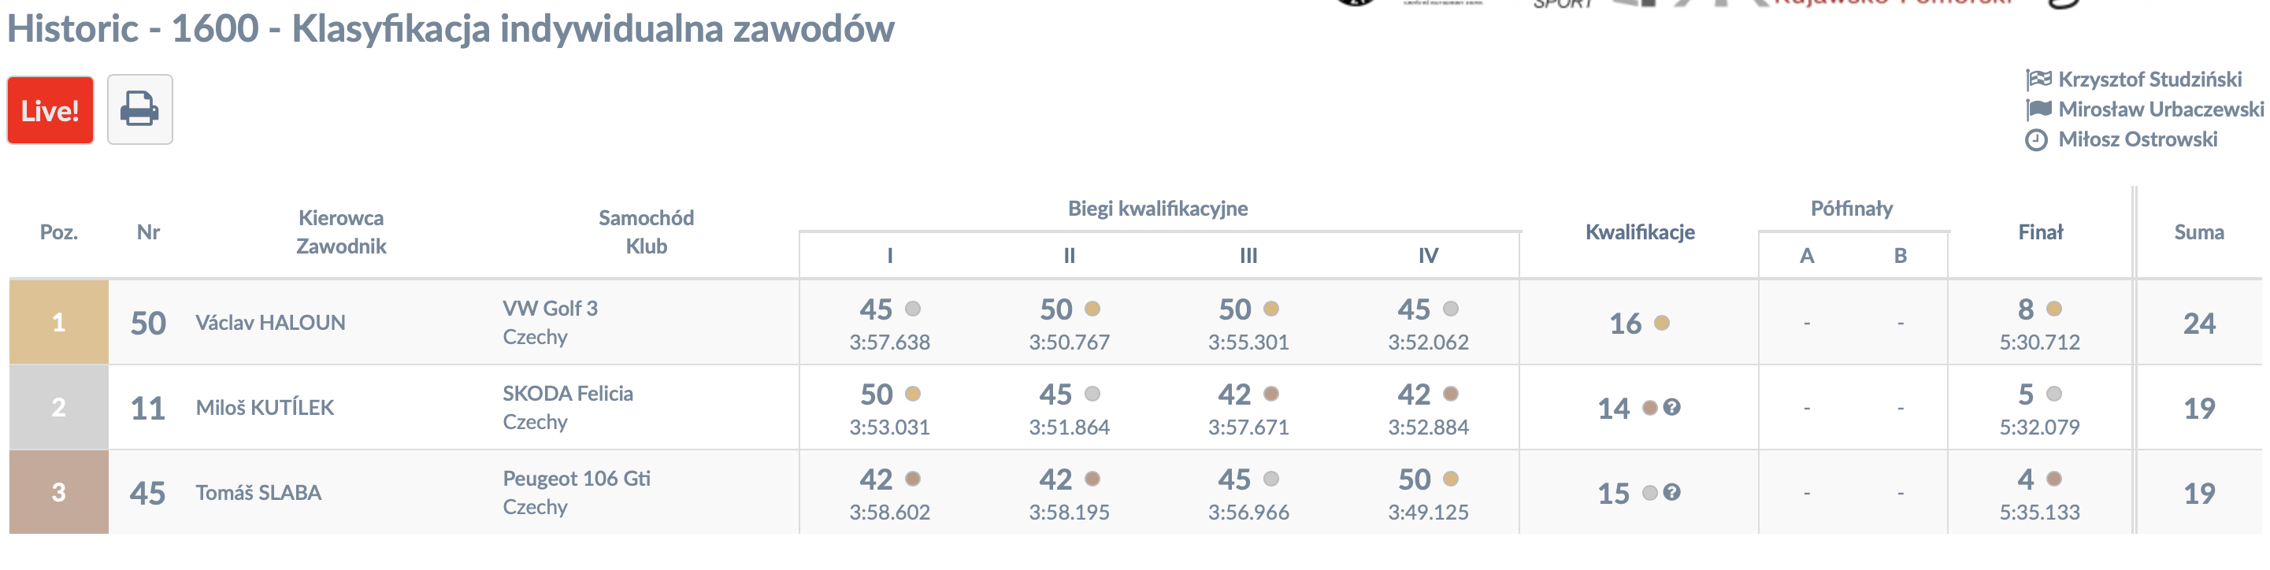Click the question mark icon in Kutílek's qualification cell
The width and height of the screenshot is (2270, 570).
tap(1671, 407)
